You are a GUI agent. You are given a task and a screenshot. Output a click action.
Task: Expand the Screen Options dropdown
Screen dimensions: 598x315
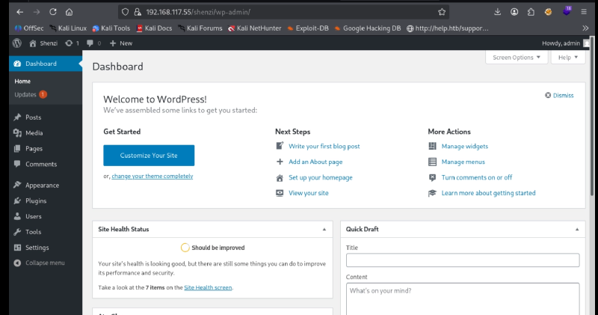(x=517, y=58)
